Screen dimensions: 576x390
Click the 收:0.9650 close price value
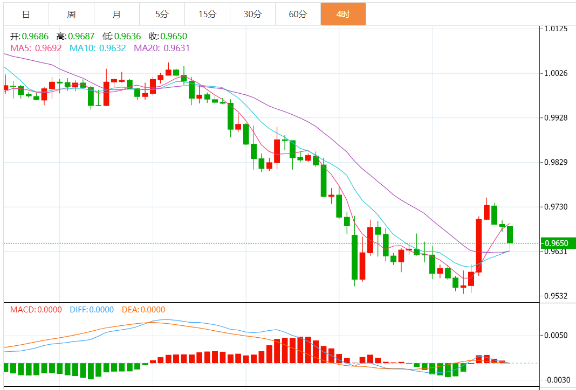[168, 36]
